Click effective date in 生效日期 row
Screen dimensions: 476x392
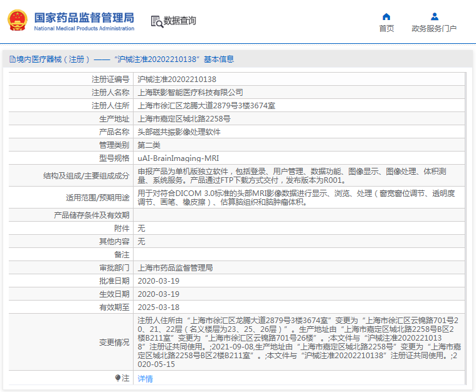pos(159,294)
